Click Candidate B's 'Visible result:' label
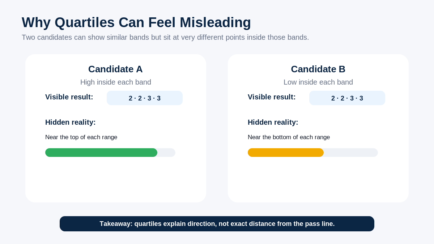Image resolution: width=434 pixels, height=244 pixels. [x=272, y=97]
